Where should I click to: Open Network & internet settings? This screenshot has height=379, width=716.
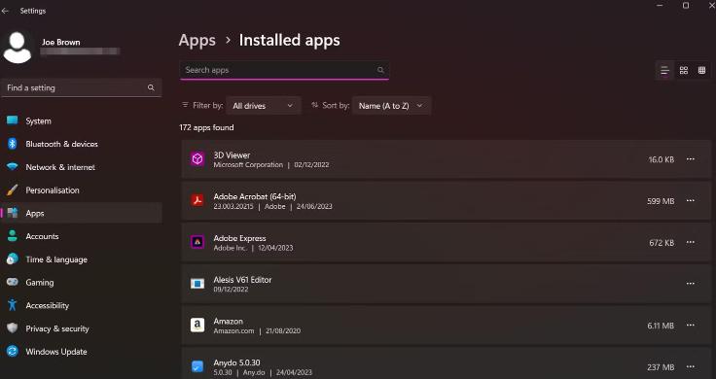tap(82, 167)
